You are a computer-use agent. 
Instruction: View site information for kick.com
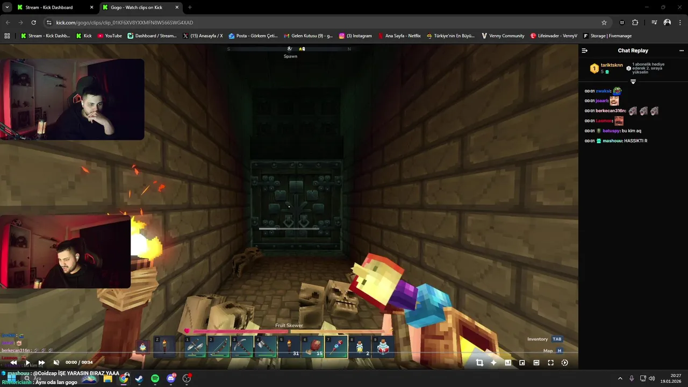[x=49, y=23]
